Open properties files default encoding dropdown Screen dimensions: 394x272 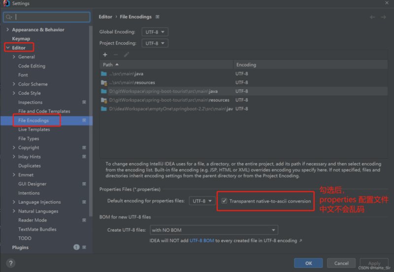(202, 201)
